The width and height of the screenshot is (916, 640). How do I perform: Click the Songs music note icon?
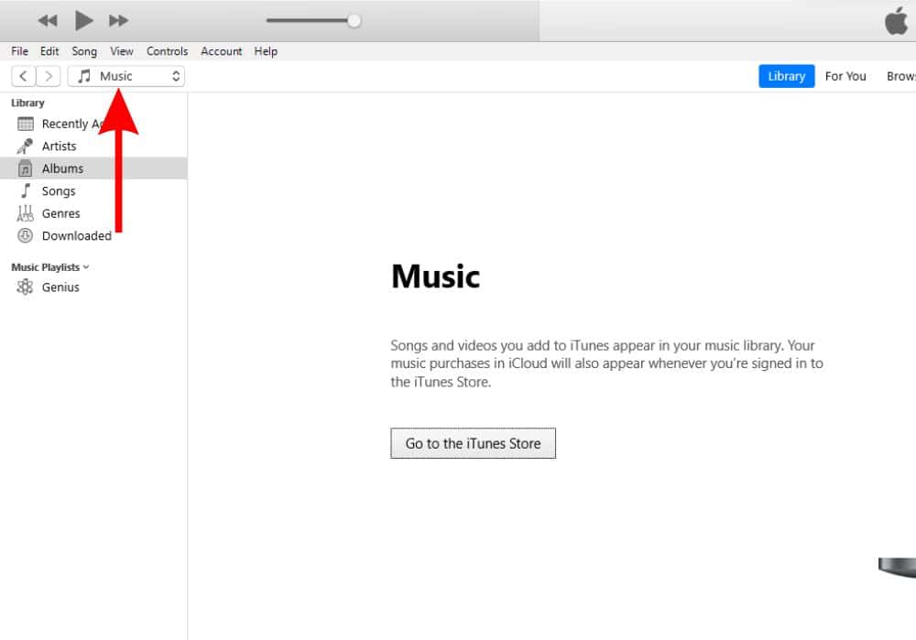(26, 191)
